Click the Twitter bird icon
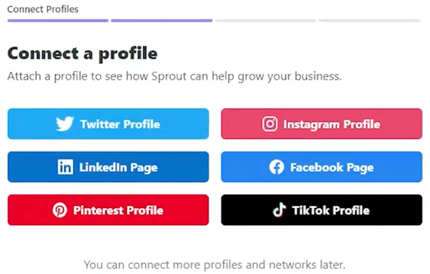This screenshot has height=274, width=430. coord(63,124)
